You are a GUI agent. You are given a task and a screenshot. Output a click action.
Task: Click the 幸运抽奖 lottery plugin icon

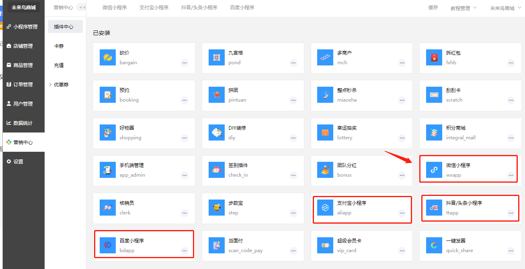pos(325,132)
